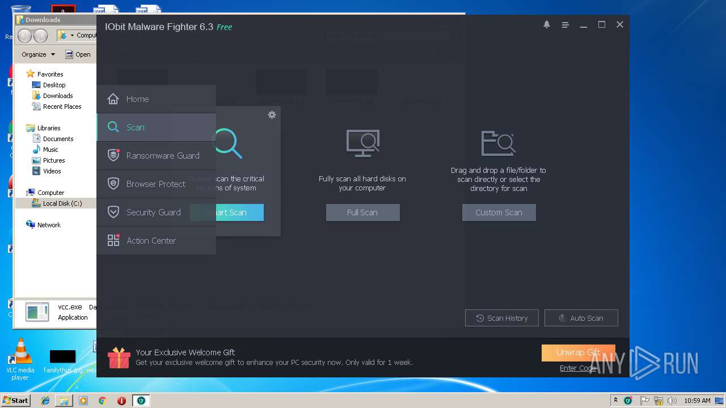Screen dimensions: 726x408
Task: Select Scan in sidebar menu
Action: [x=156, y=127]
